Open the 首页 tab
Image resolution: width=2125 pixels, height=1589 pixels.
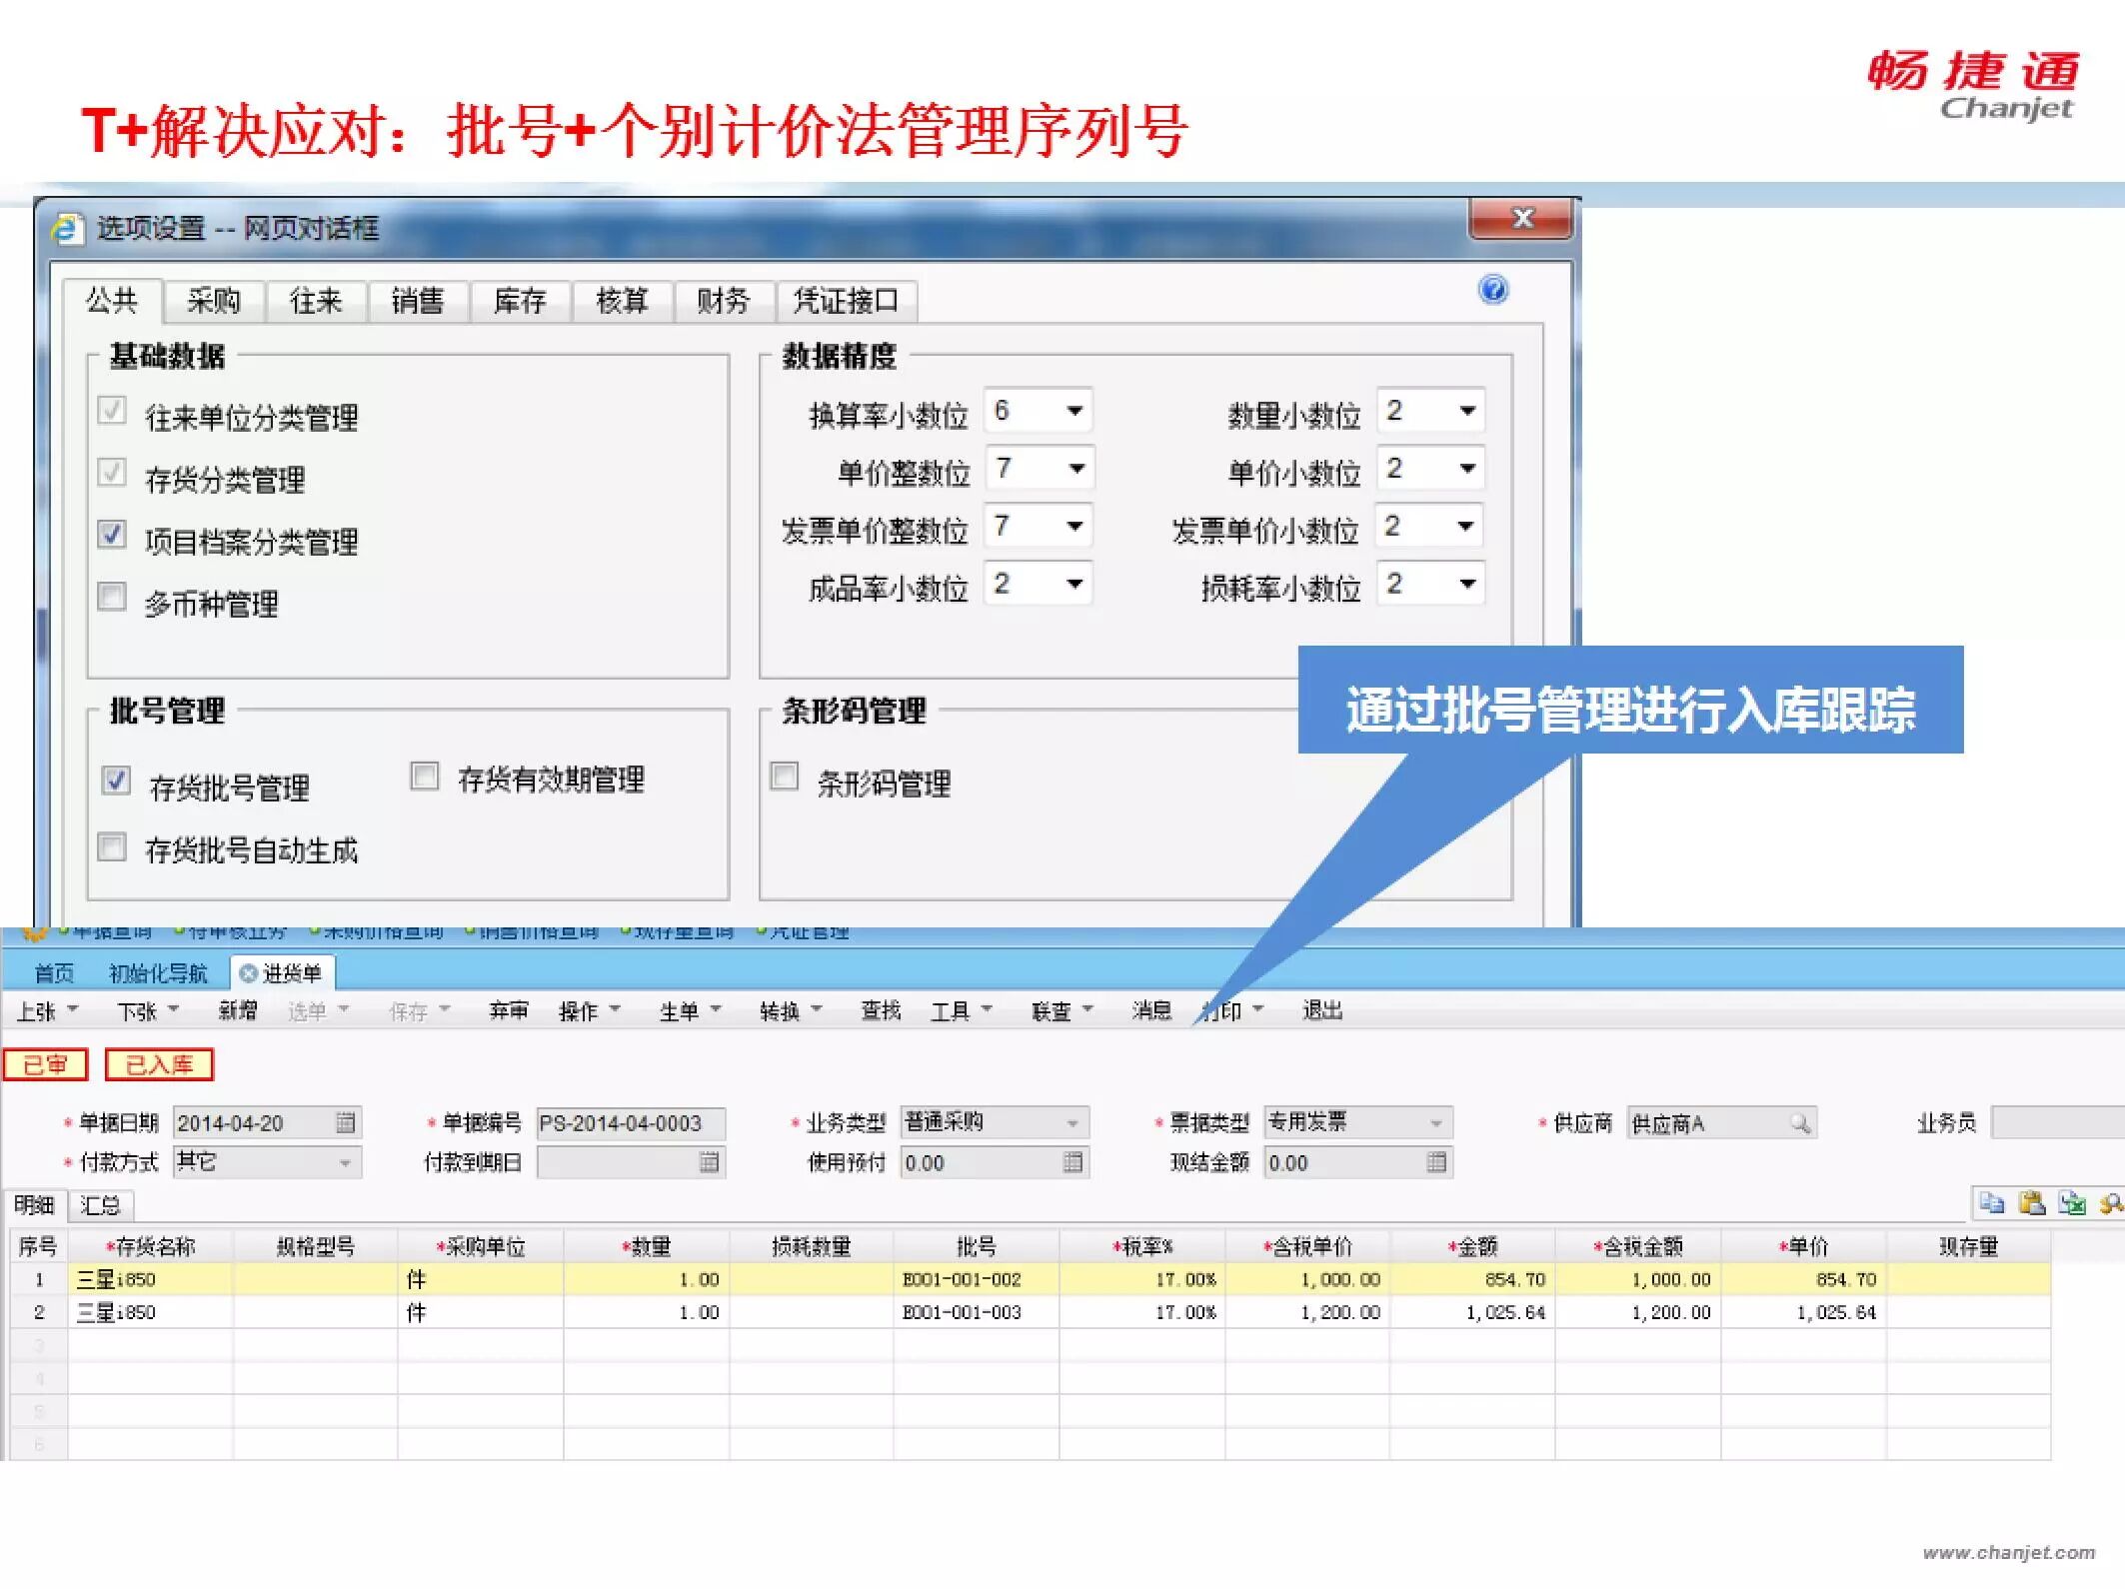point(54,972)
